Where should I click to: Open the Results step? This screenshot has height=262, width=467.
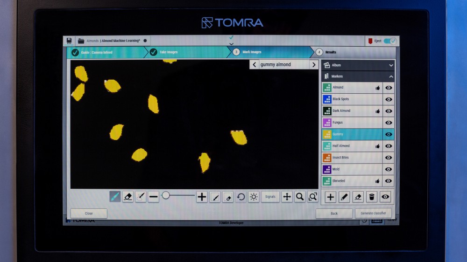click(353, 52)
